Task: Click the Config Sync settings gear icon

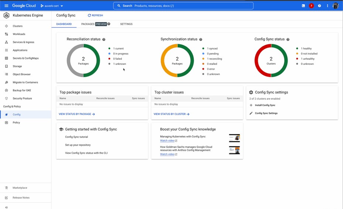Action: coord(251,93)
